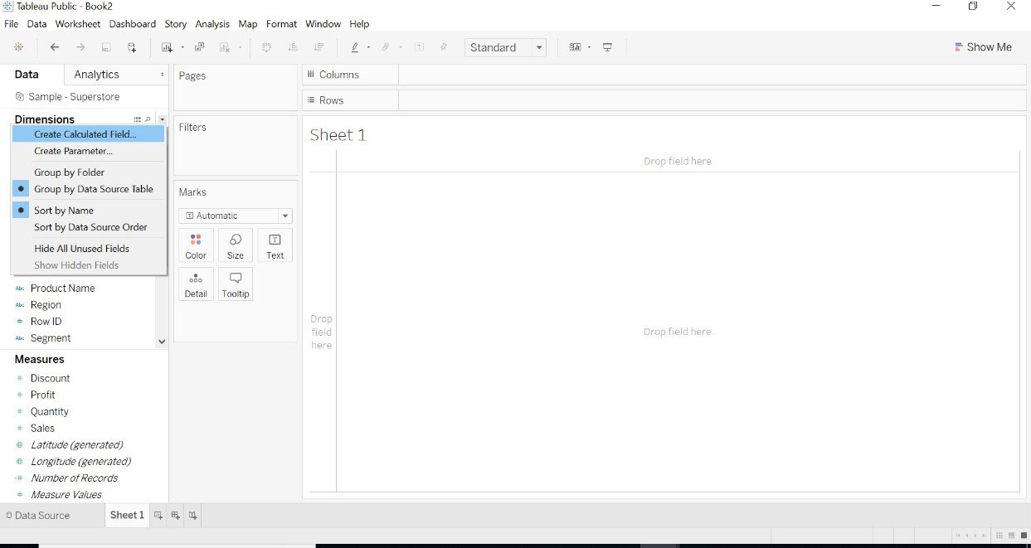Click the Sort Ascending toolbar icon
1031x548 pixels.
point(293,47)
